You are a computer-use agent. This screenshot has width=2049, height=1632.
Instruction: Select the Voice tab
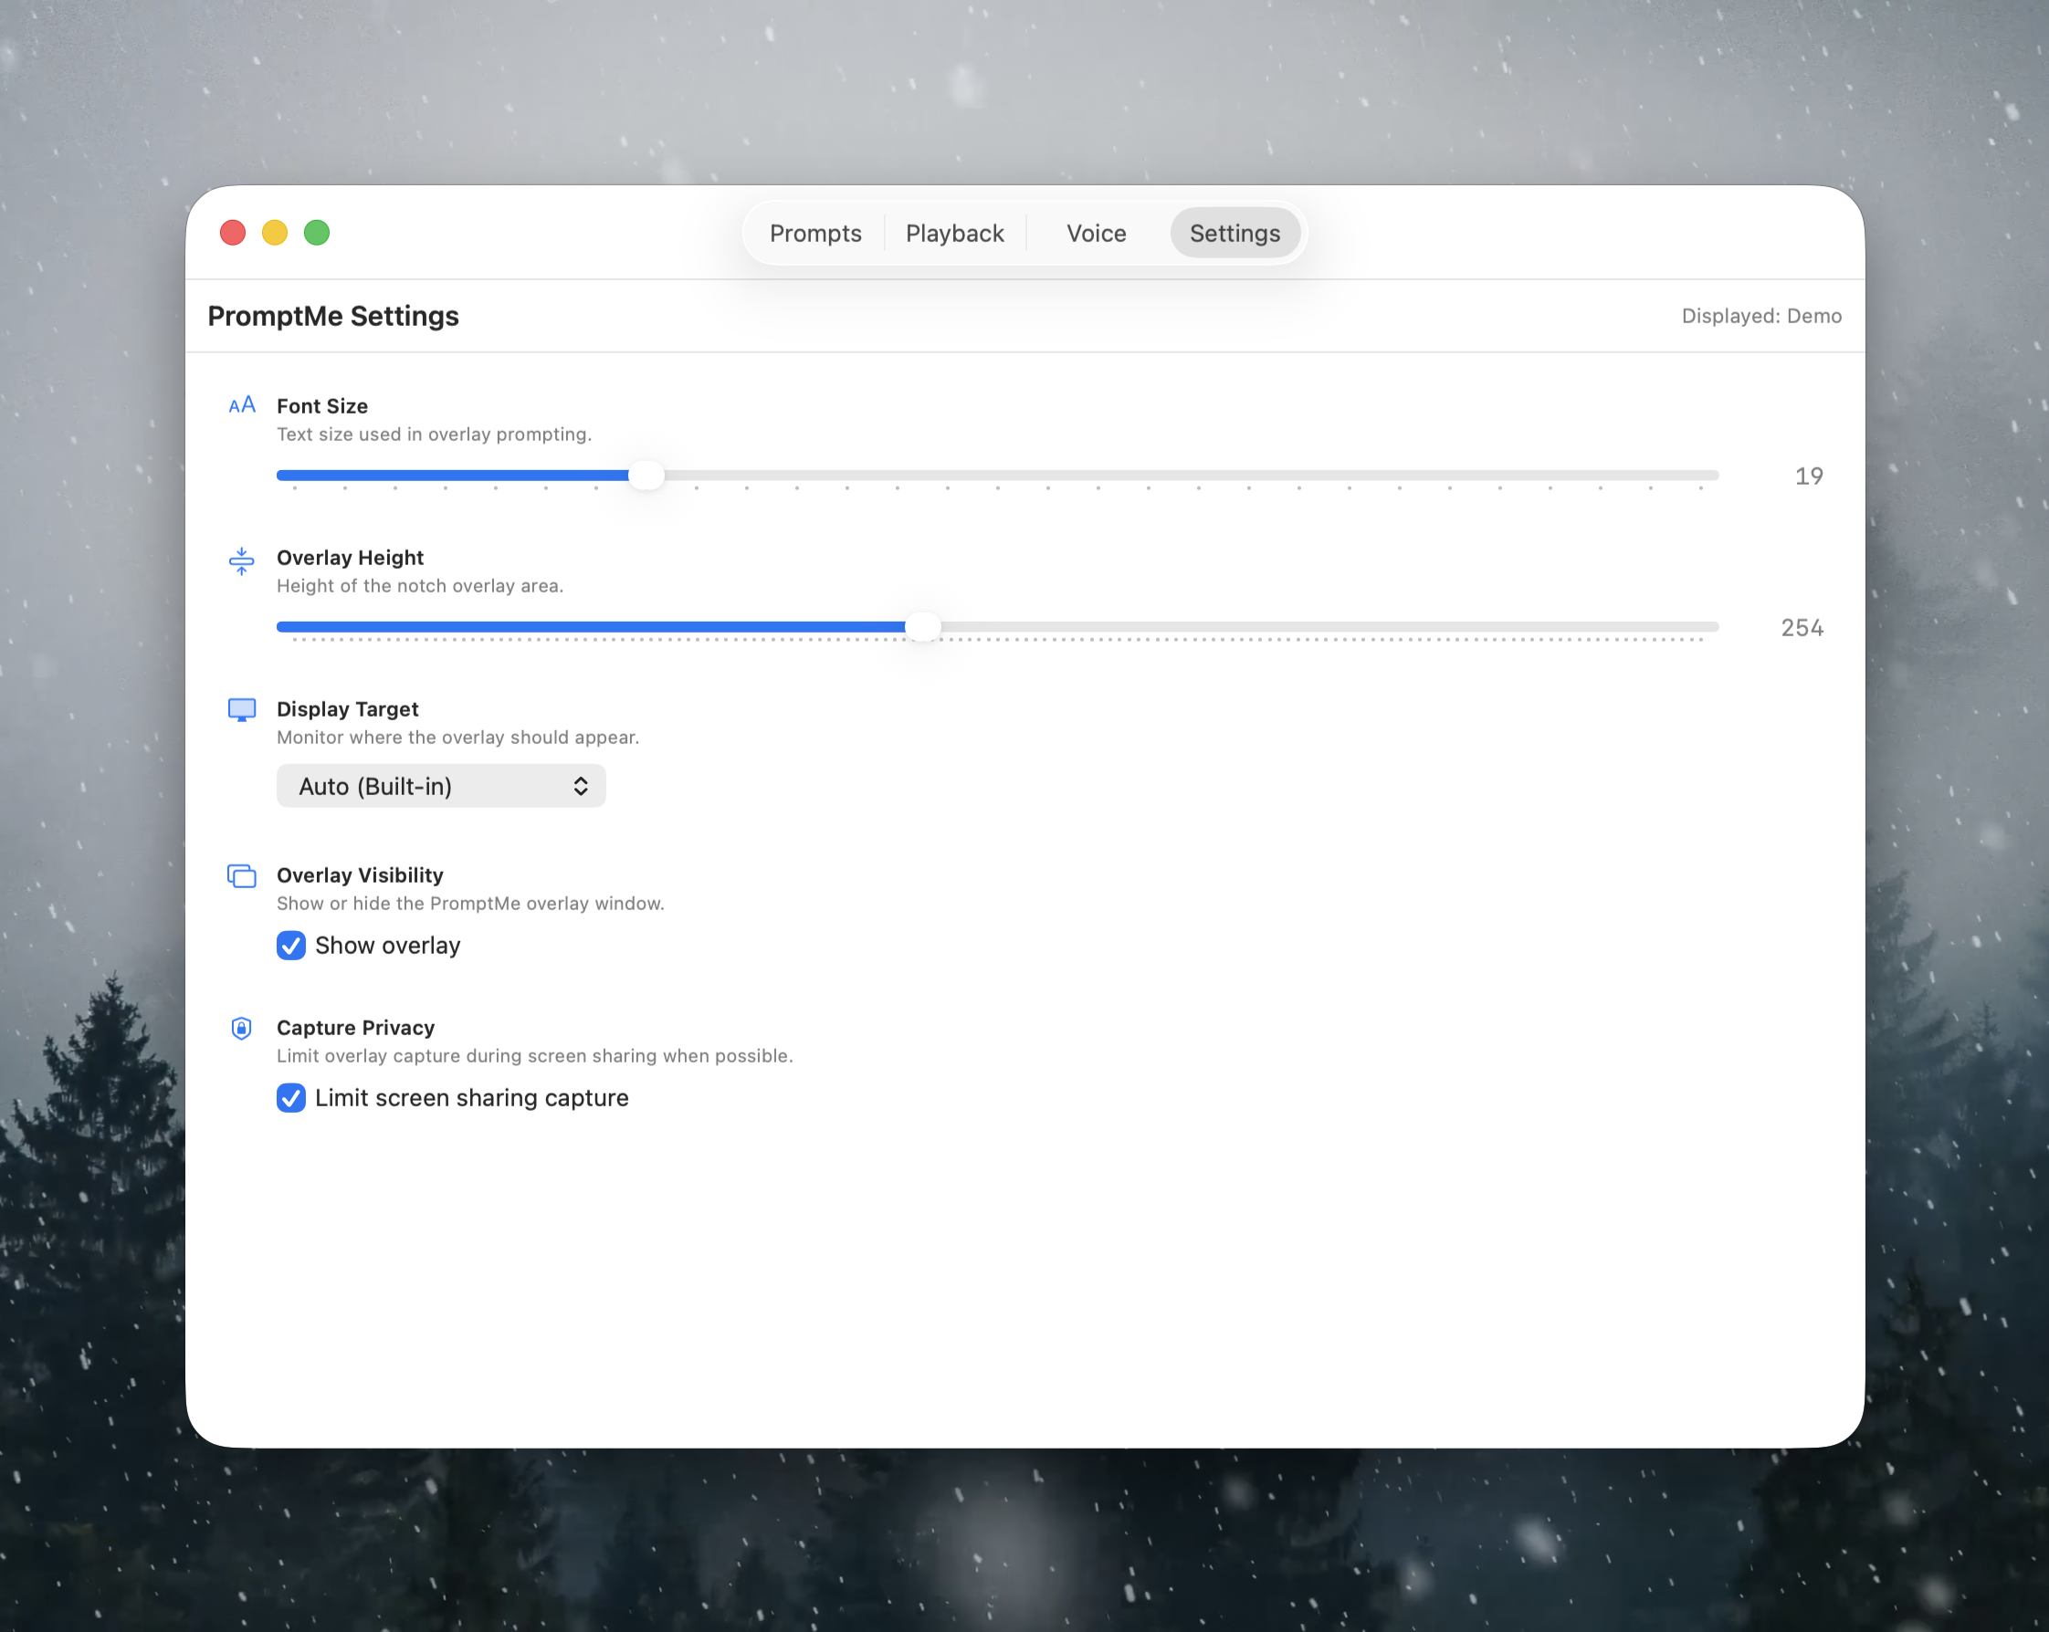click(x=1095, y=233)
